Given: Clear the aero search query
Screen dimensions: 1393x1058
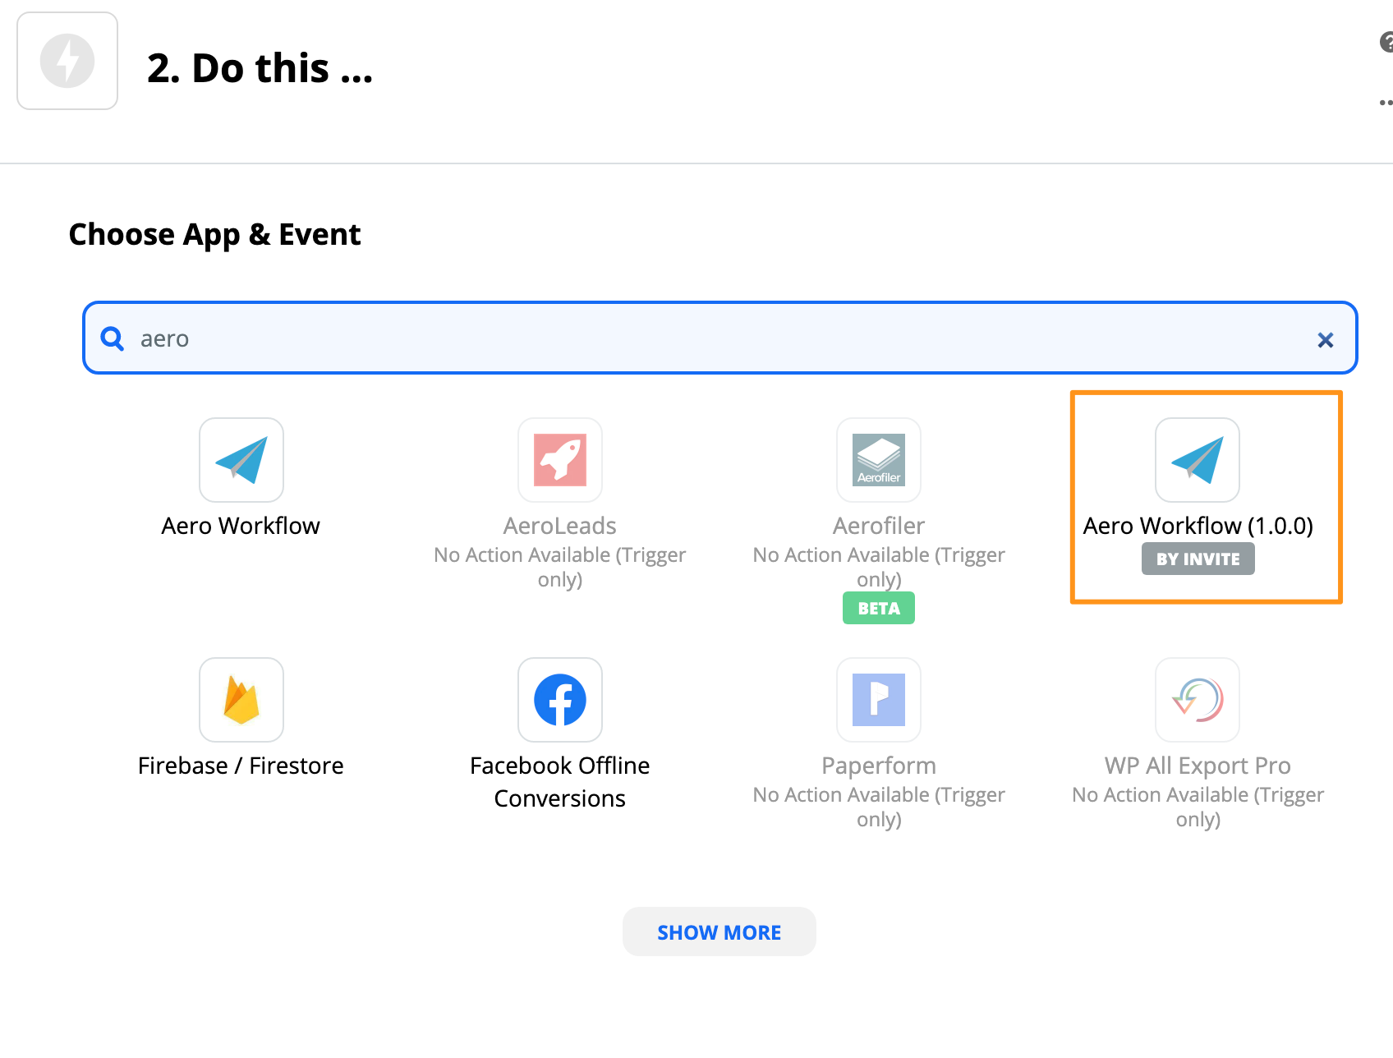Looking at the screenshot, I should (1325, 339).
